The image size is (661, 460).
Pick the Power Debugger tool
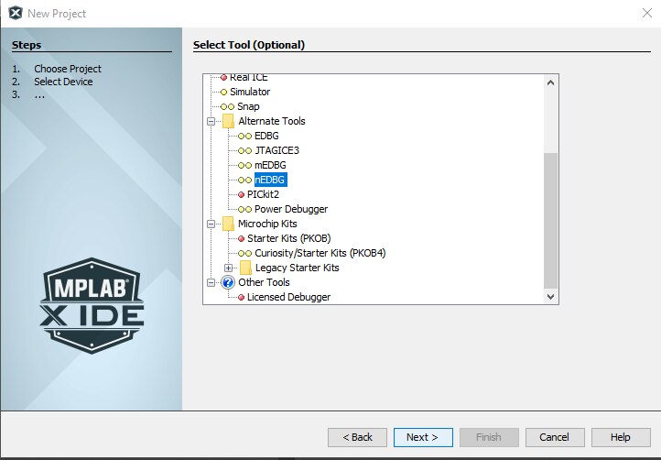click(x=291, y=209)
